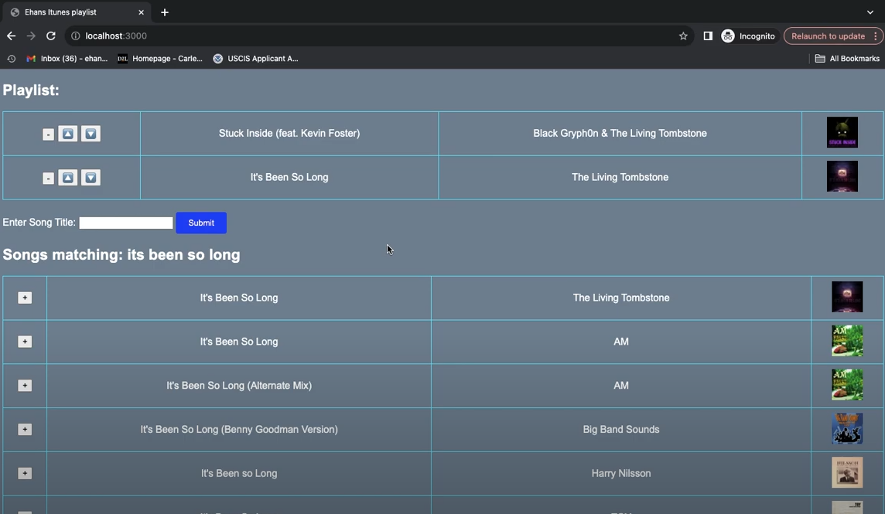Close the Ehans Itunes playlist tab
Image resolution: width=885 pixels, height=514 pixels.
coord(141,12)
